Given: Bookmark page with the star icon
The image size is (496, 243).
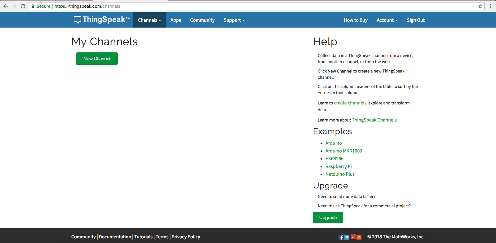Looking at the screenshot, I should [x=480, y=6].
